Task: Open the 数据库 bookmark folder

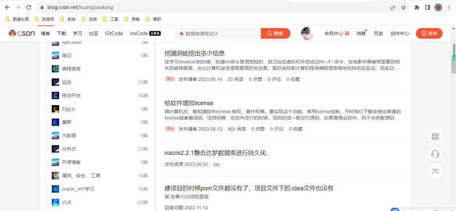Action: 44,19
